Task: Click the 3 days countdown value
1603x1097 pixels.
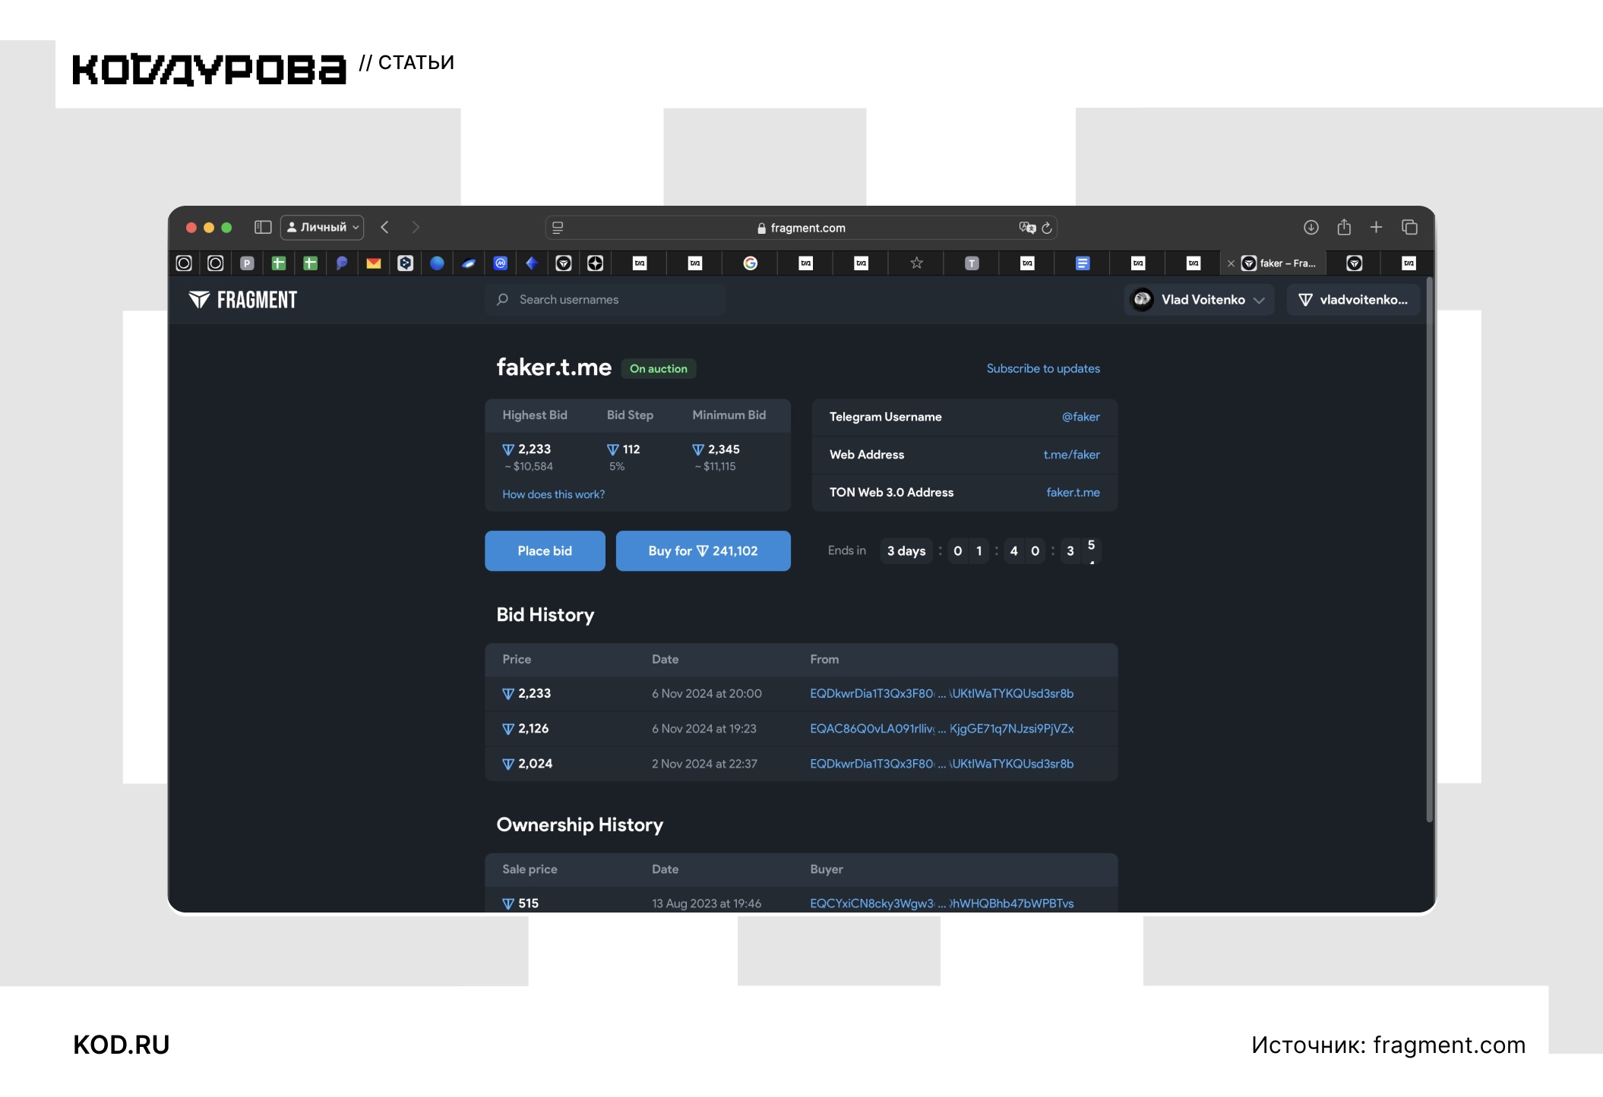Action: pyautogui.click(x=906, y=551)
